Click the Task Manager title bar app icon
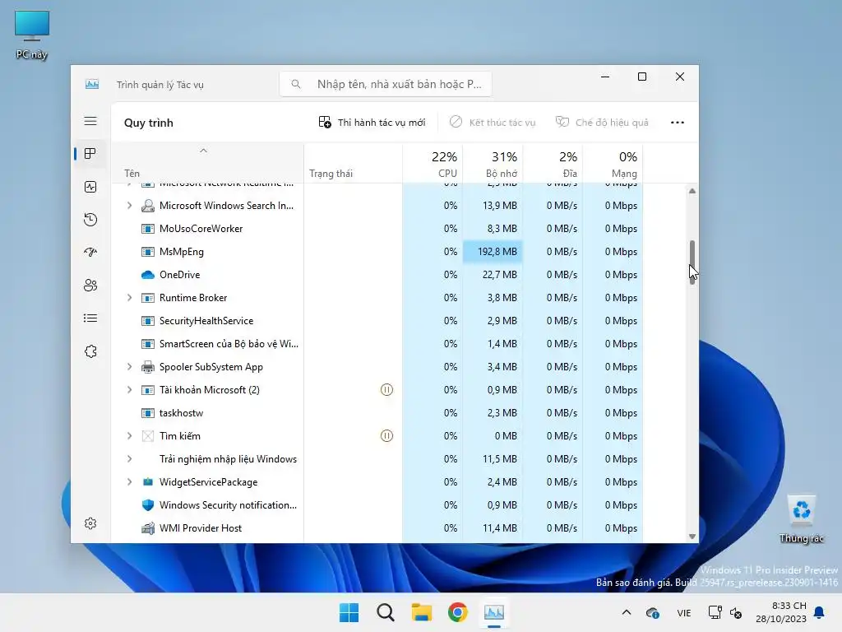Viewport: 842px width, 632px height. click(92, 85)
